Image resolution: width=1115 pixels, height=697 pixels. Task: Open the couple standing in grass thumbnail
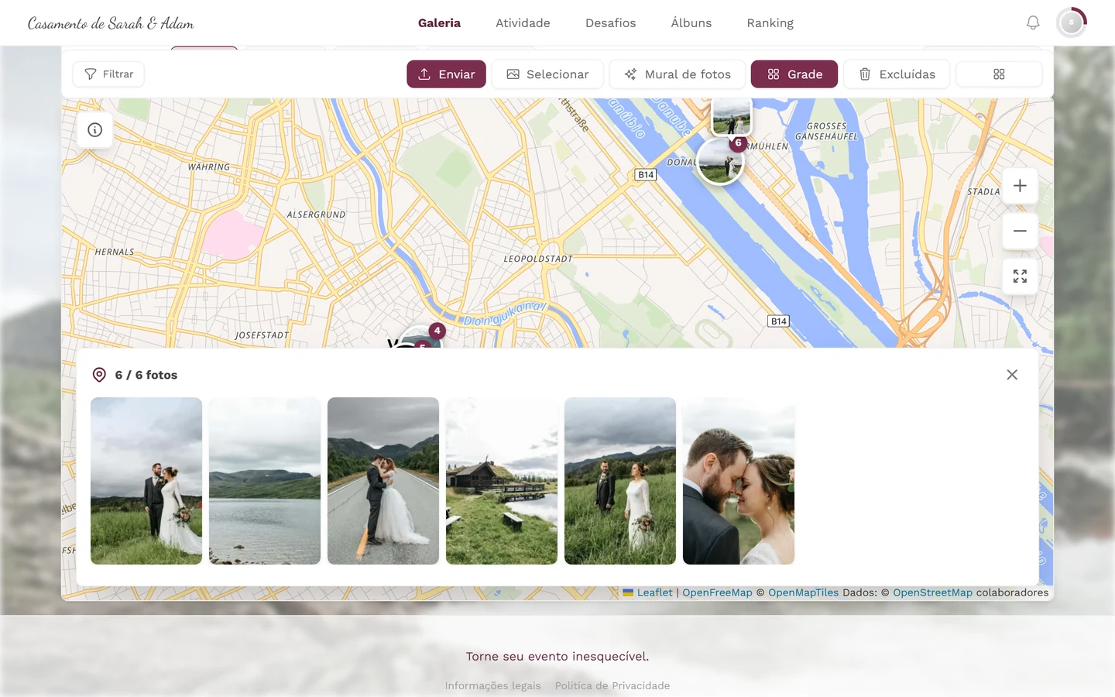(146, 481)
